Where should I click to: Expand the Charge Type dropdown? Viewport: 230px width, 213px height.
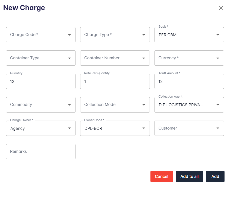[115, 35]
